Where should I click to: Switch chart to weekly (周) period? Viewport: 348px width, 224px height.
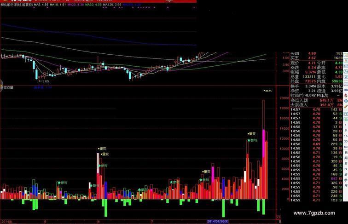pos(346,158)
